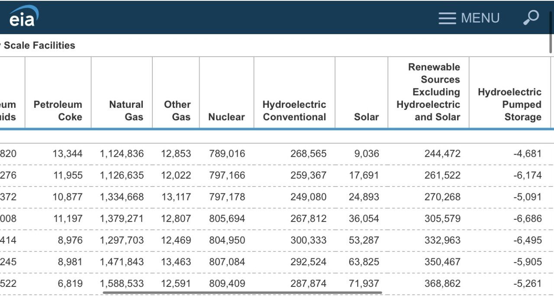Click the Nuclear value 805,694
Image resolution: width=554 pixels, height=296 pixels.
pyautogui.click(x=227, y=219)
